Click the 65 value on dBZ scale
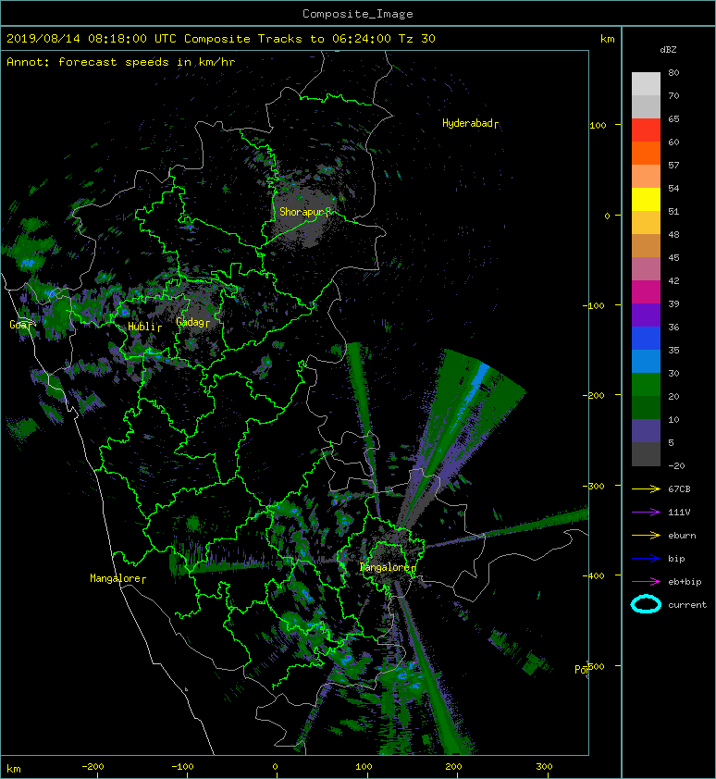This screenshot has height=779, width=716. click(x=673, y=118)
